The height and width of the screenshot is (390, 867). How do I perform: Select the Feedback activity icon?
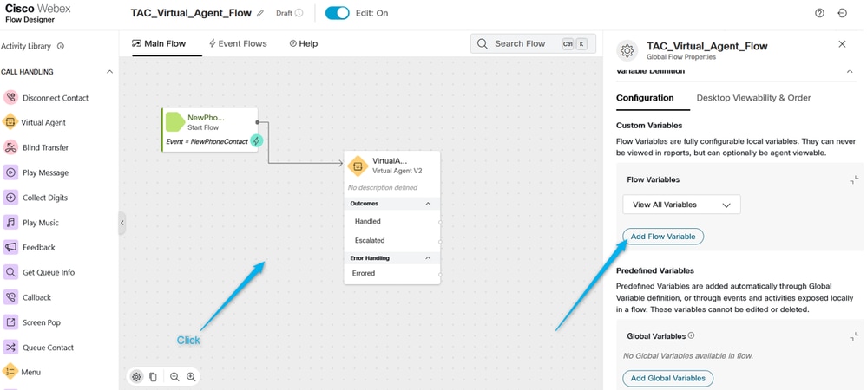(x=10, y=248)
